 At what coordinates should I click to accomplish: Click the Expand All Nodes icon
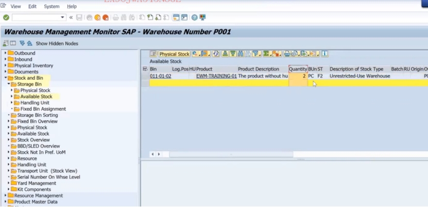coord(22,43)
